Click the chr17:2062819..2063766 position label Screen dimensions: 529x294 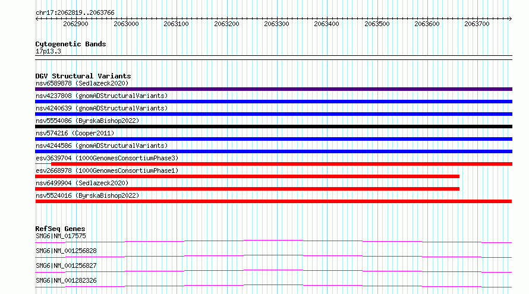tap(75, 13)
